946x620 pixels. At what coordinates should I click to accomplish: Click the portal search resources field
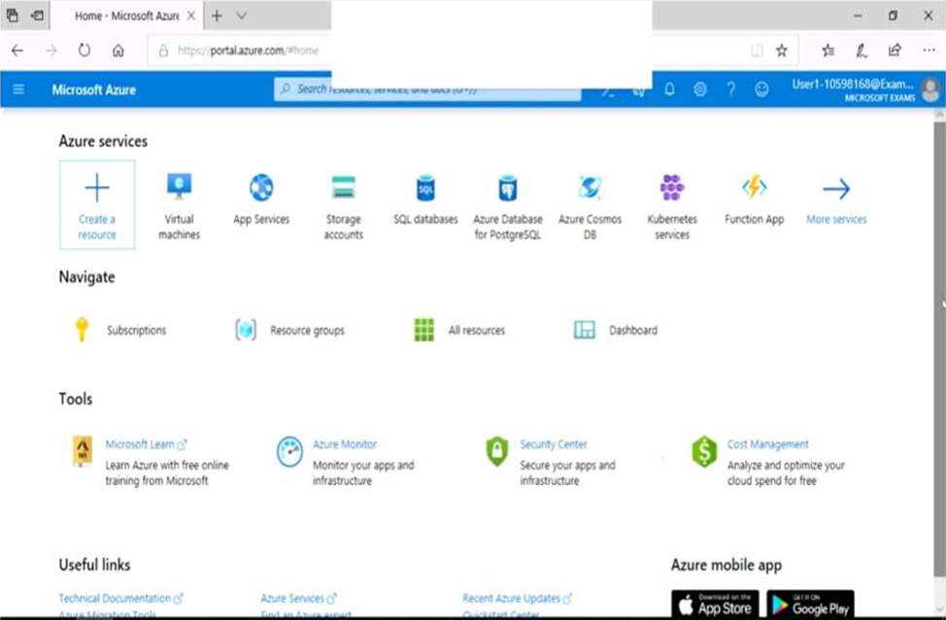(x=427, y=89)
